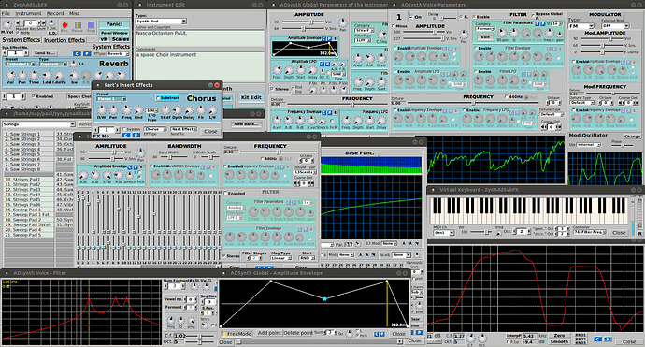Toggle the voice On checkbox
Image resolution: width=645 pixels, height=347 pixels.
(x=411, y=17)
